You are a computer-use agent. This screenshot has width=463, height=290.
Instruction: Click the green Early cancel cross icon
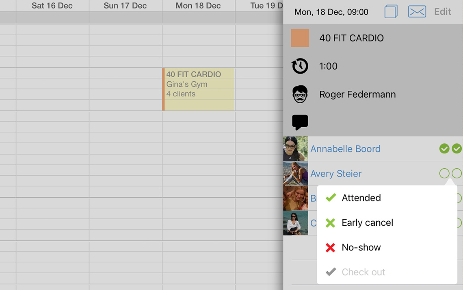click(x=331, y=222)
